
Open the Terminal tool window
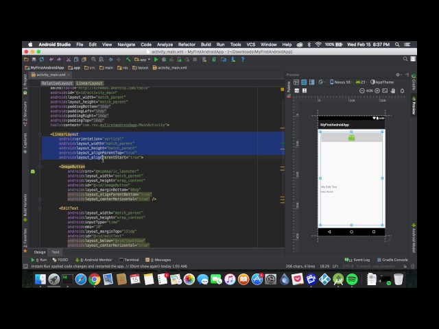click(129, 260)
